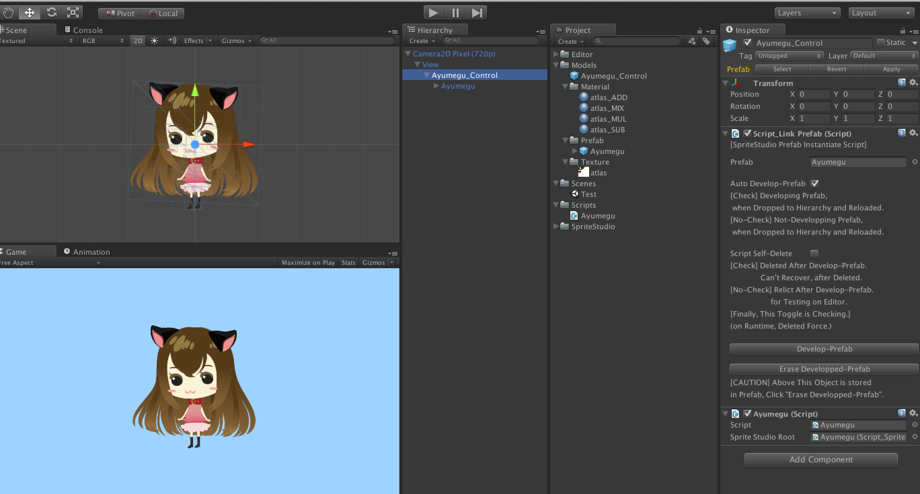Click the Add Component button
This screenshot has height=494, width=920.
pos(821,460)
